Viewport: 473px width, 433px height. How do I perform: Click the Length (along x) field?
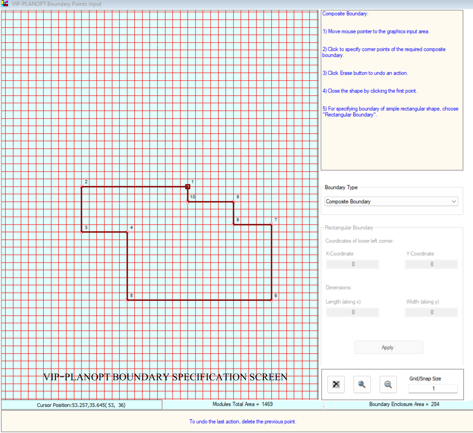pos(353,312)
